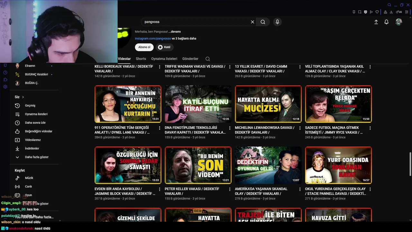Play the Özgürlüğü İçin Savaştı thumbnail

tap(128, 165)
